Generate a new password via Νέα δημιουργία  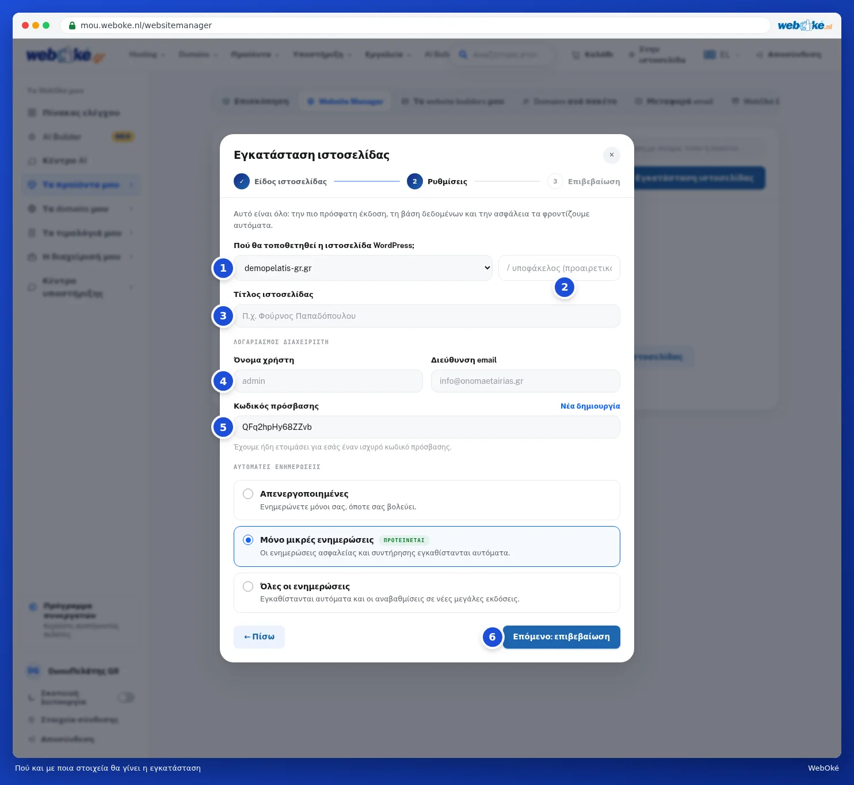pos(590,406)
